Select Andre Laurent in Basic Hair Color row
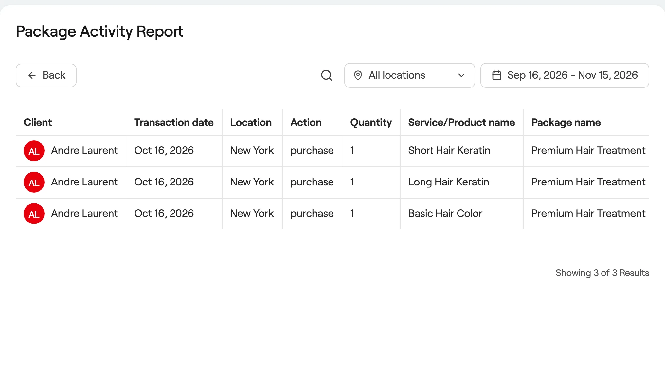This screenshot has width=665, height=367. click(x=84, y=213)
